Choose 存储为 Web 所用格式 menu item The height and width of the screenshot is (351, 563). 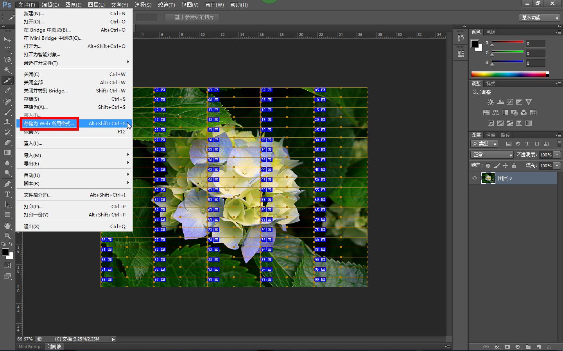(74, 124)
